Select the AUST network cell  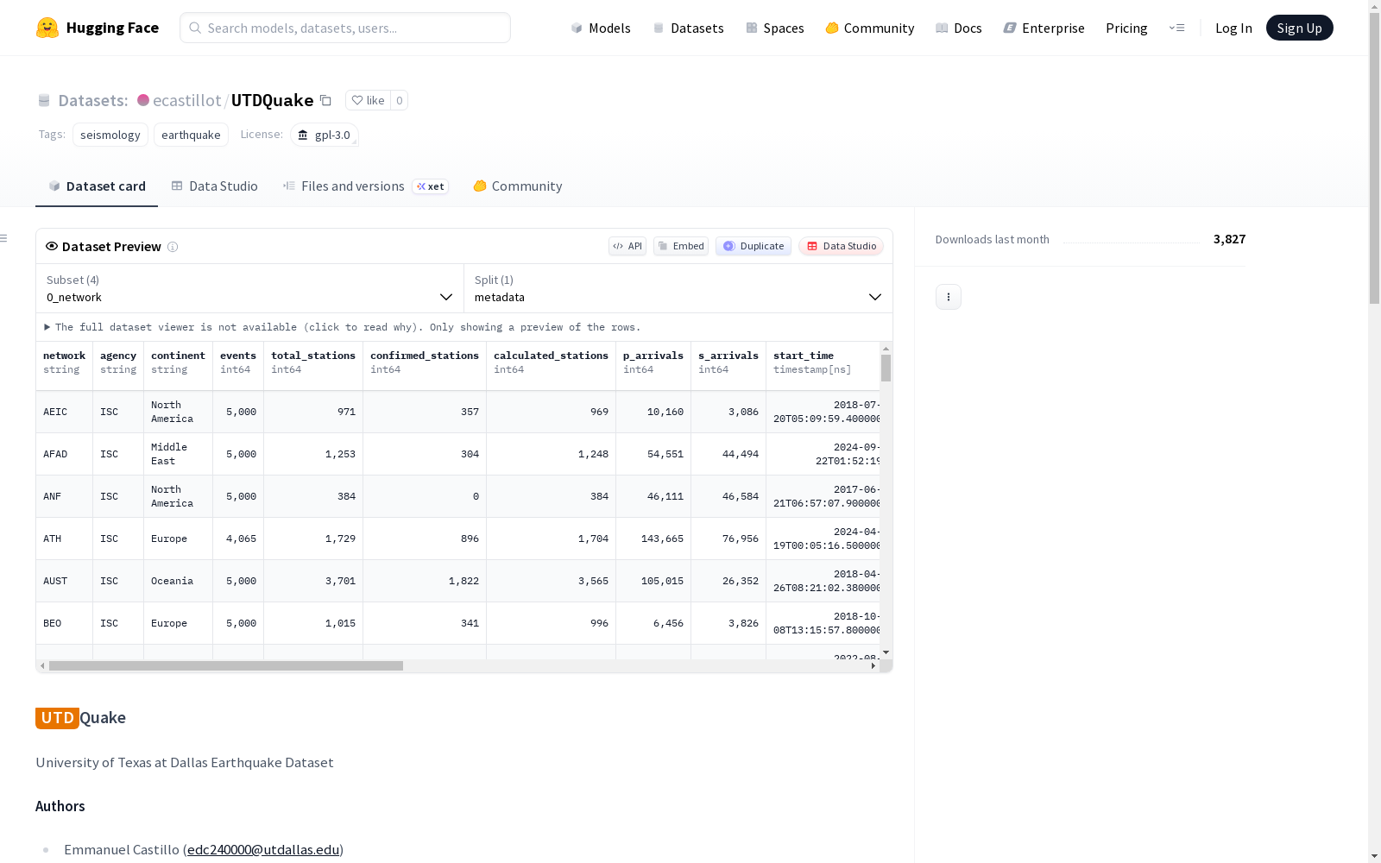[65, 581]
